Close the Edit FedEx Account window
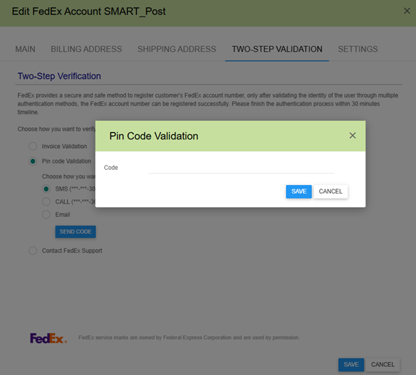 click(407, 11)
